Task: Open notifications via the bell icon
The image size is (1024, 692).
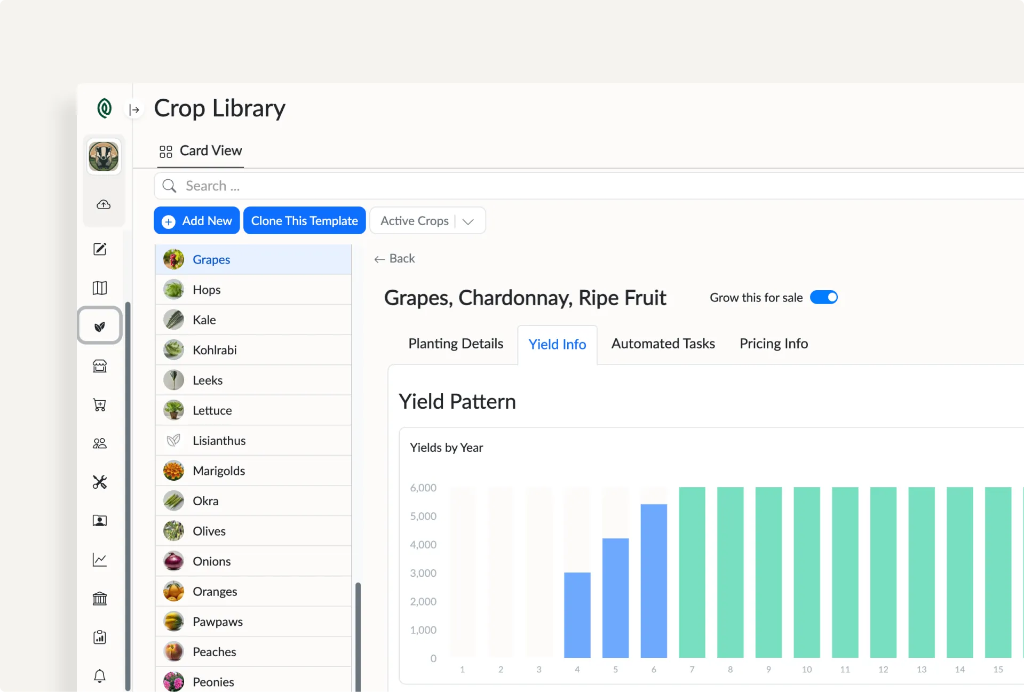Action: pyautogui.click(x=99, y=676)
